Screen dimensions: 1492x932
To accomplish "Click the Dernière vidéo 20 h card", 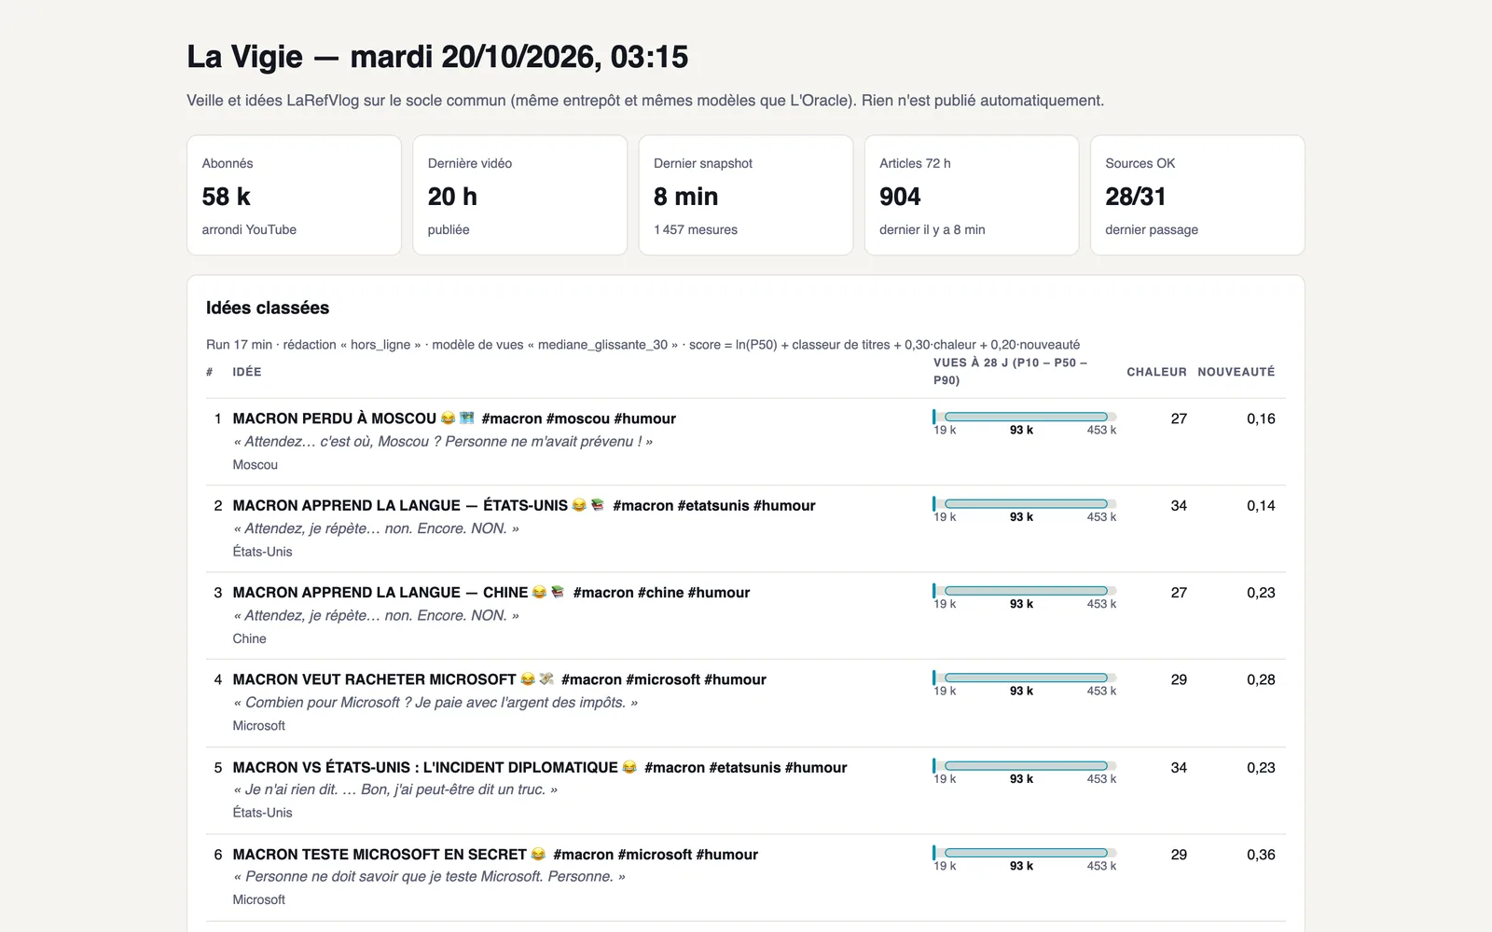I will pos(519,195).
